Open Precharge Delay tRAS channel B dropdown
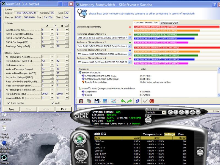This screenshot has height=165, width=220. pyautogui.click(x=67, y=46)
